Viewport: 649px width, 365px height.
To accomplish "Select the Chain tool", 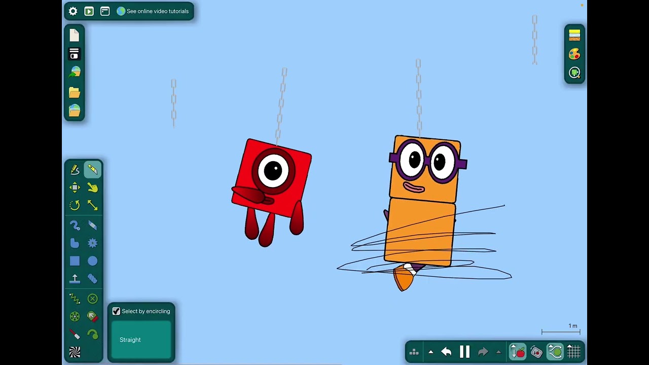I will pos(92,279).
